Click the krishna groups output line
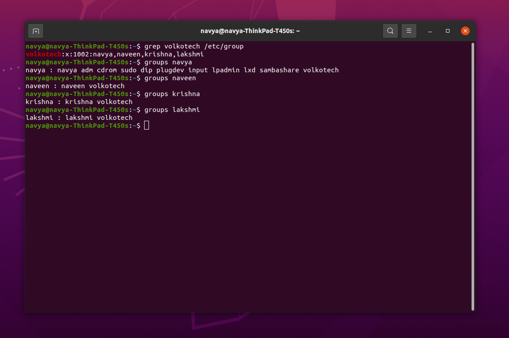This screenshot has width=509, height=338. click(79, 101)
